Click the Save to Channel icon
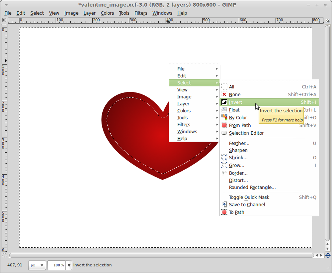 224,205
